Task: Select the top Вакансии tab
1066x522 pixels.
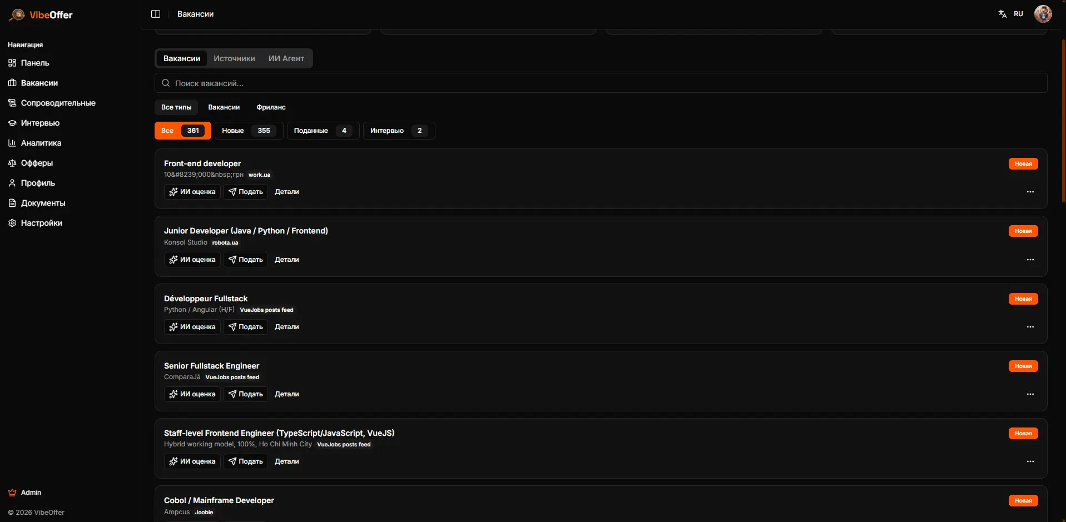Action: (182, 58)
